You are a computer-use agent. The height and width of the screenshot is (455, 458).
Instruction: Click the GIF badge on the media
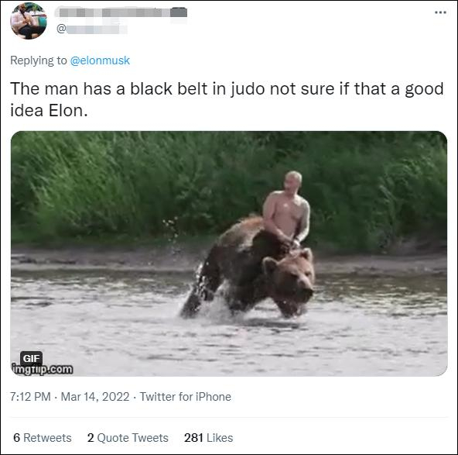click(31, 358)
